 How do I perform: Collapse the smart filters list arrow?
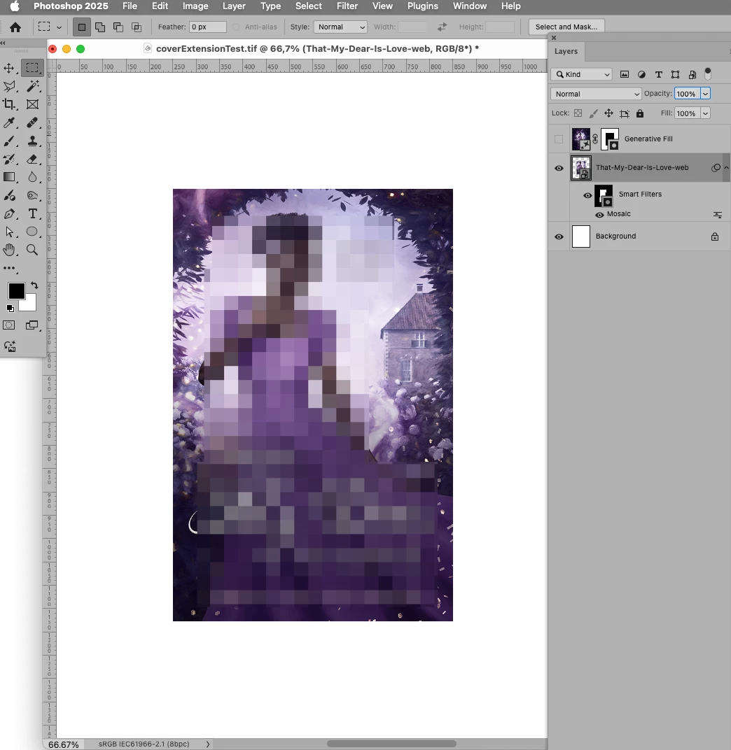(727, 167)
